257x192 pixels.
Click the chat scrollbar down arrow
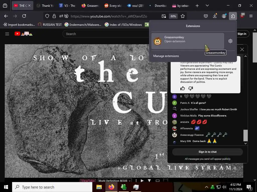click(x=245, y=143)
